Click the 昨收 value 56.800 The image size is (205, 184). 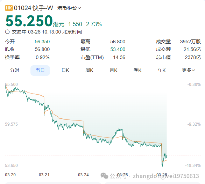pyautogui.click(x=42, y=49)
